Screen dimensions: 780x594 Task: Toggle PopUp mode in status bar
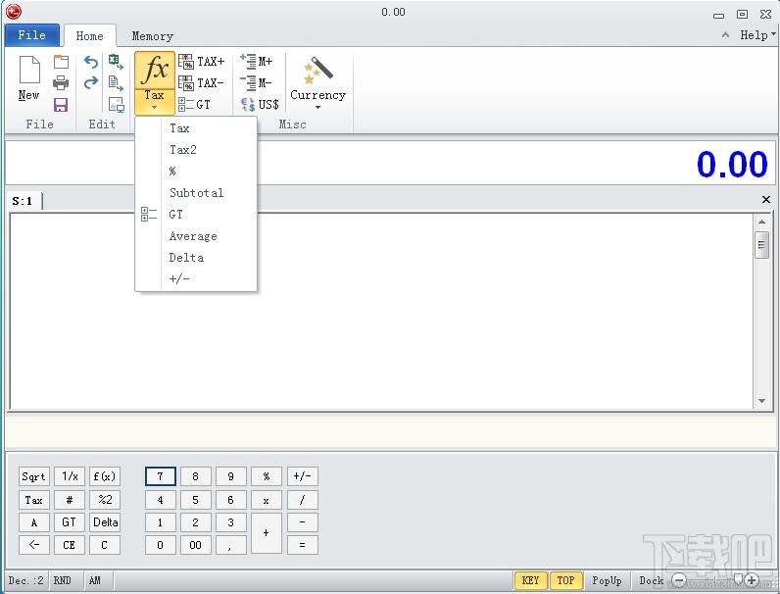pos(607,580)
